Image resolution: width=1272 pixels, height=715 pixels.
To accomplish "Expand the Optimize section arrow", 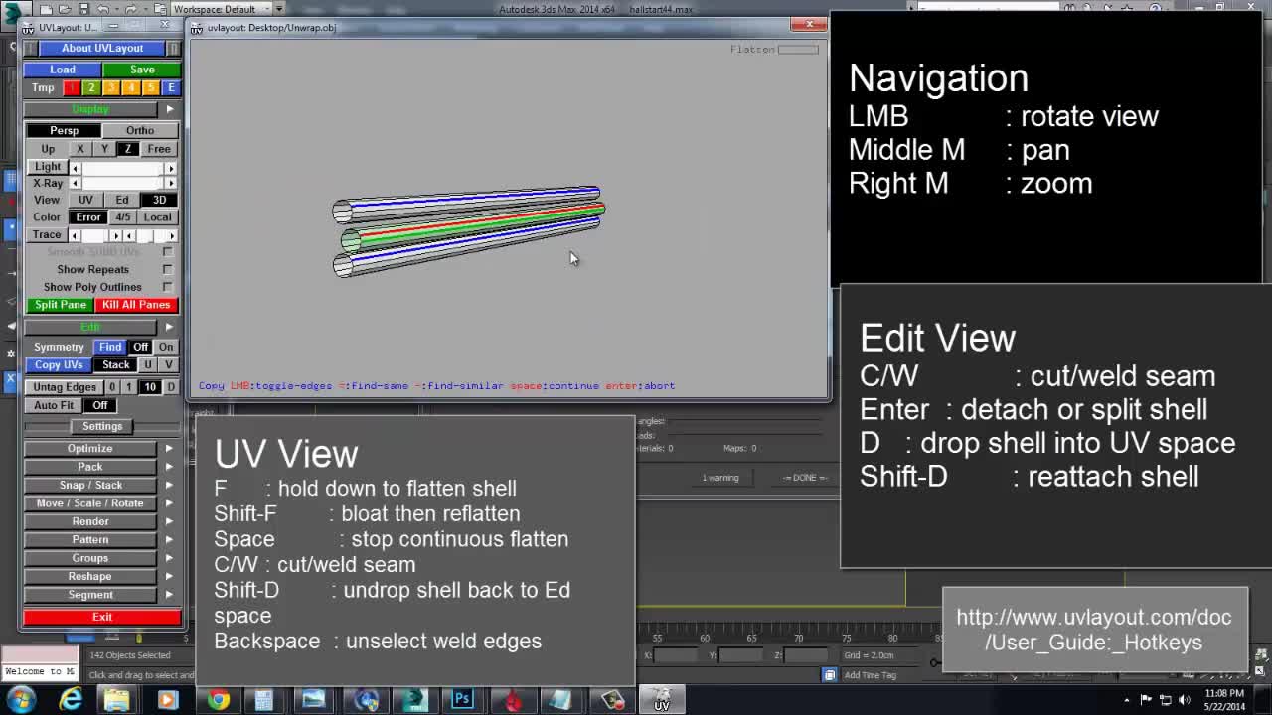I will tap(169, 448).
